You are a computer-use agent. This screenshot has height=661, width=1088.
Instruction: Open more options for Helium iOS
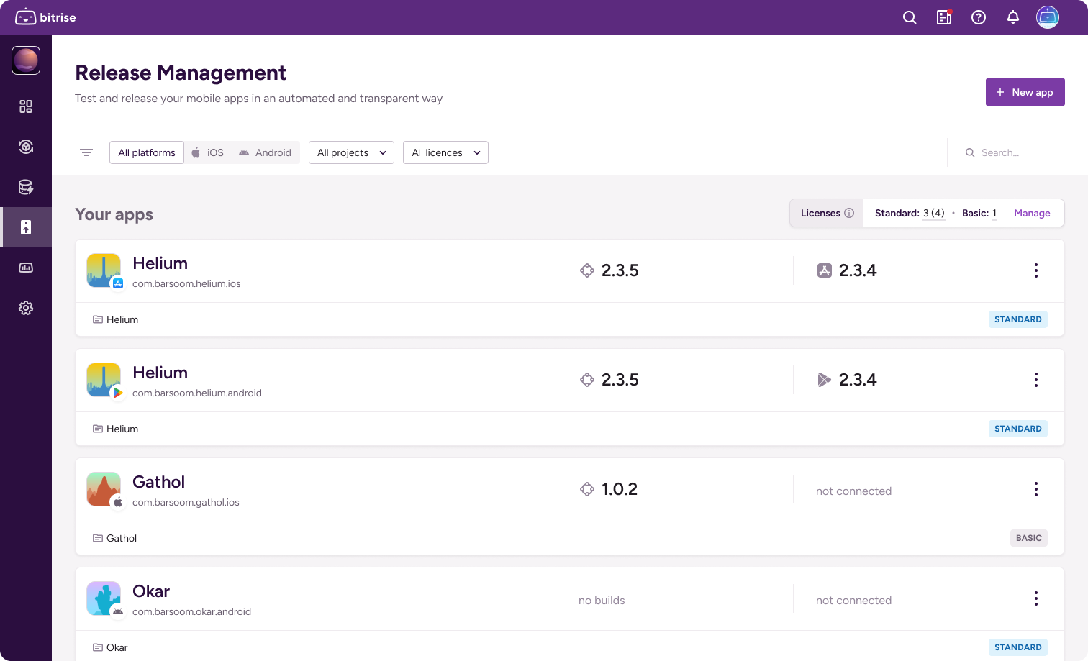tap(1036, 270)
